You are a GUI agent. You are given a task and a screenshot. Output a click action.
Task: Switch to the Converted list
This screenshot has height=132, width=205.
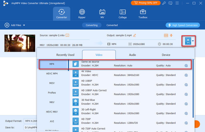click(x=112, y=25)
